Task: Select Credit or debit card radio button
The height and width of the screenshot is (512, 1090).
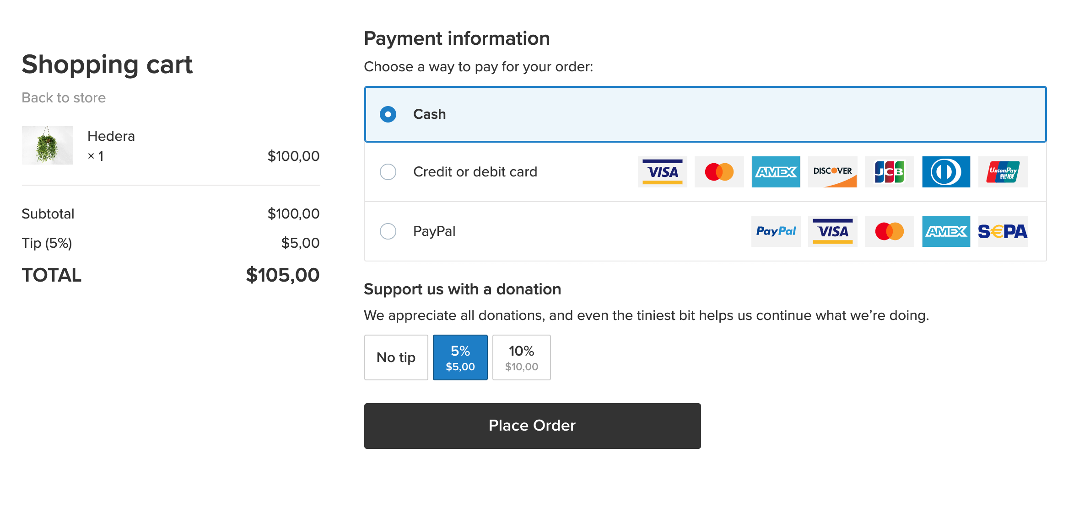Action: pos(388,172)
